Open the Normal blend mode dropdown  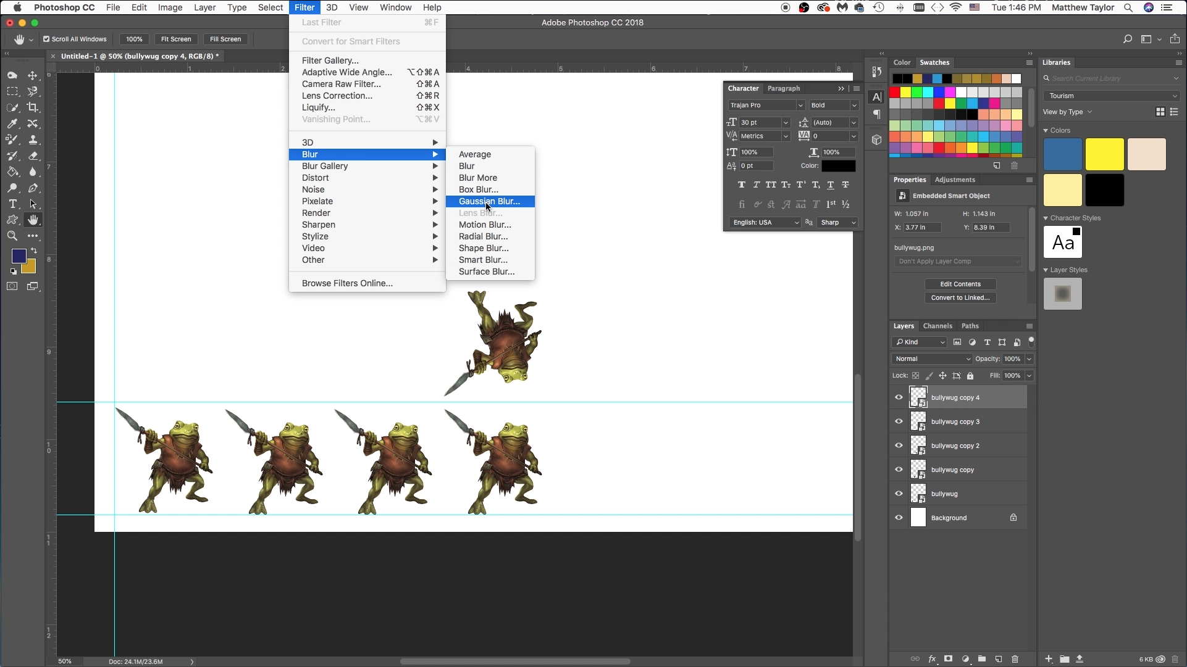[933, 358]
